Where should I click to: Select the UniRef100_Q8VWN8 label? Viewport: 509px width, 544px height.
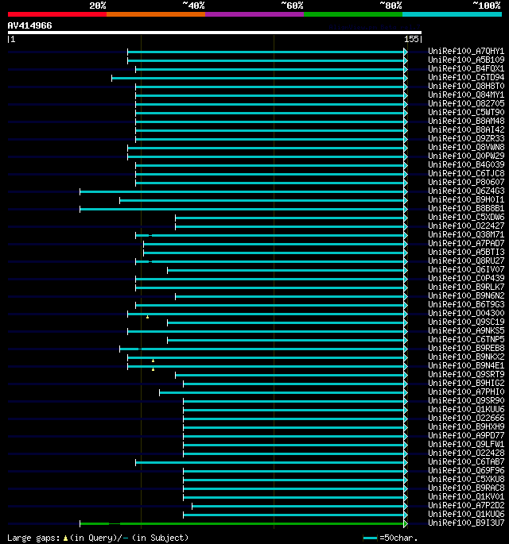(x=466, y=147)
